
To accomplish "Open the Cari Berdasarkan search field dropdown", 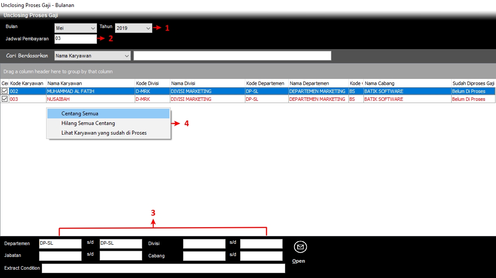I will tap(92, 56).
